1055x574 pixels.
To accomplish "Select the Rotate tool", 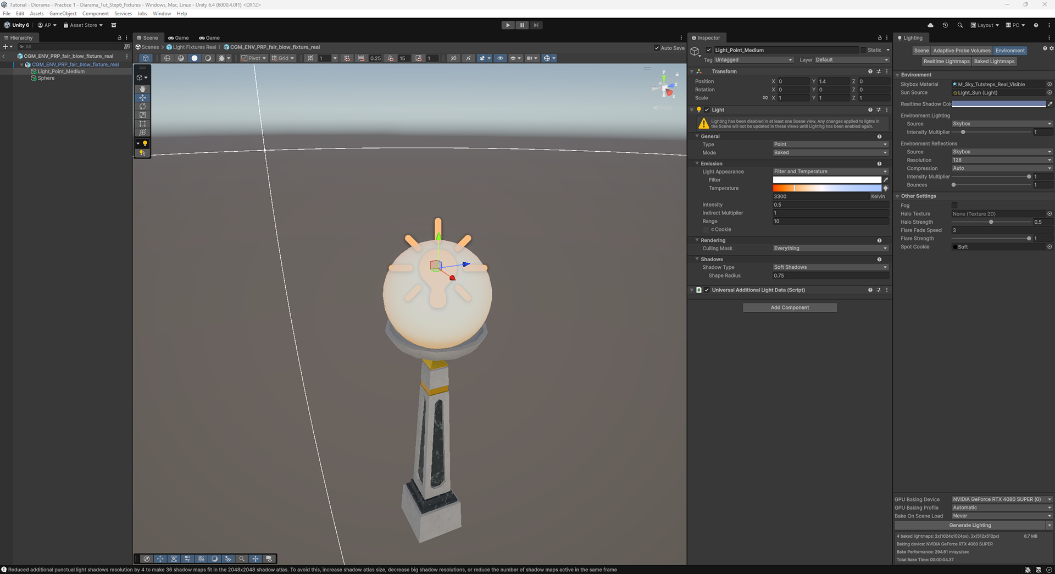I will tap(142, 106).
